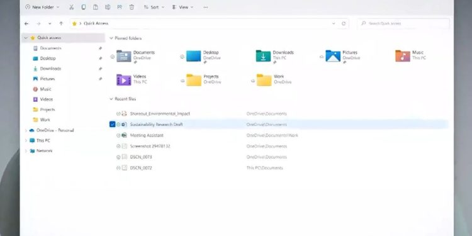Open pinned Music folder icon
Screen dimensions: 472x236
[x=403, y=56]
